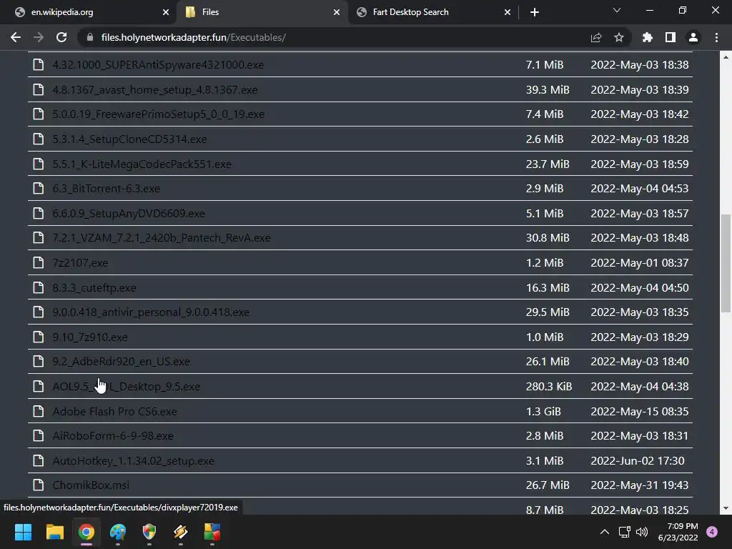The height and width of the screenshot is (549, 732).
Task: Bookmark this page with the star
Action: click(619, 37)
